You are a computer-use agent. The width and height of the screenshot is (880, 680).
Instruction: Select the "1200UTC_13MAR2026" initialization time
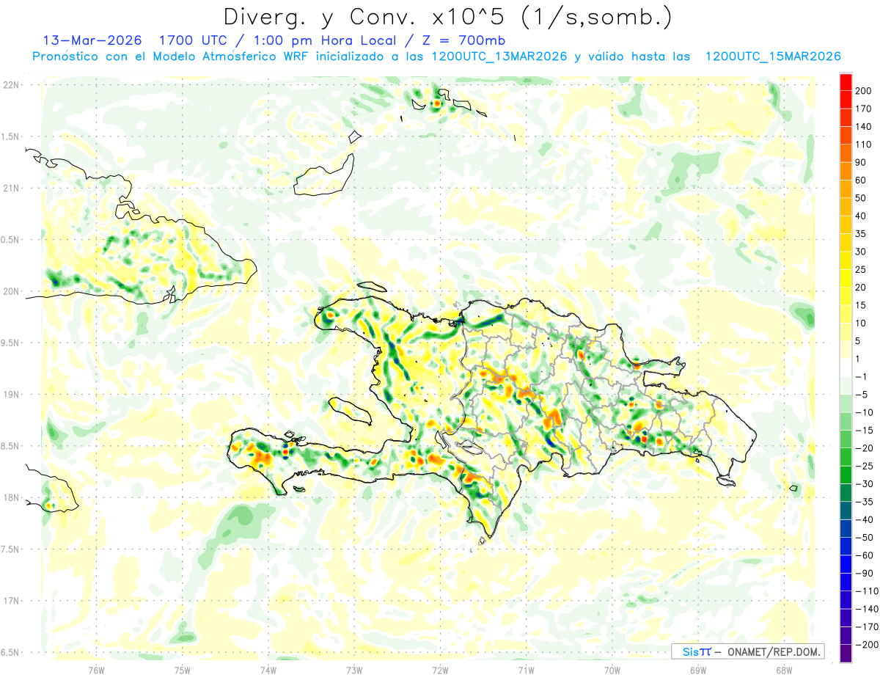coord(499,56)
